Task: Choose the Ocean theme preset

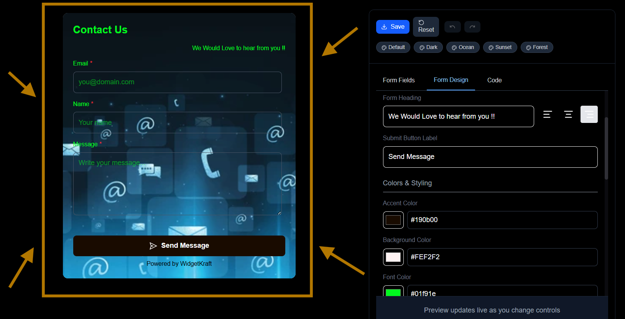Action: [x=463, y=47]
